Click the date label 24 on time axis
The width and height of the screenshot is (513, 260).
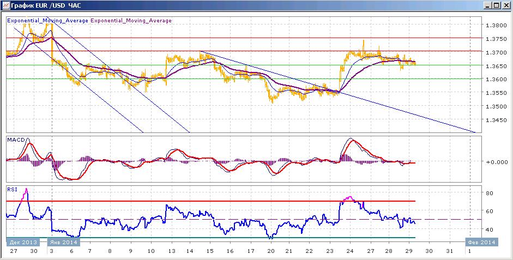[349, 251]
